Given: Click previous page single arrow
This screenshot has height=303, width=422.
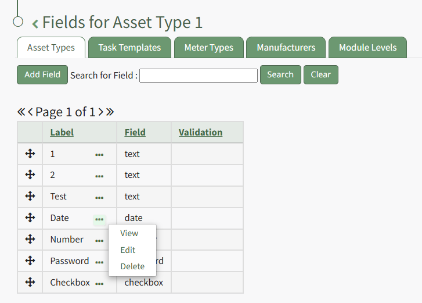Looking at the screenshot, I should 30,112.
